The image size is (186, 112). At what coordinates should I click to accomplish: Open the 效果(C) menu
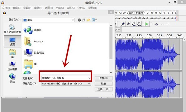pyautogui.click(x=71, y=8)
